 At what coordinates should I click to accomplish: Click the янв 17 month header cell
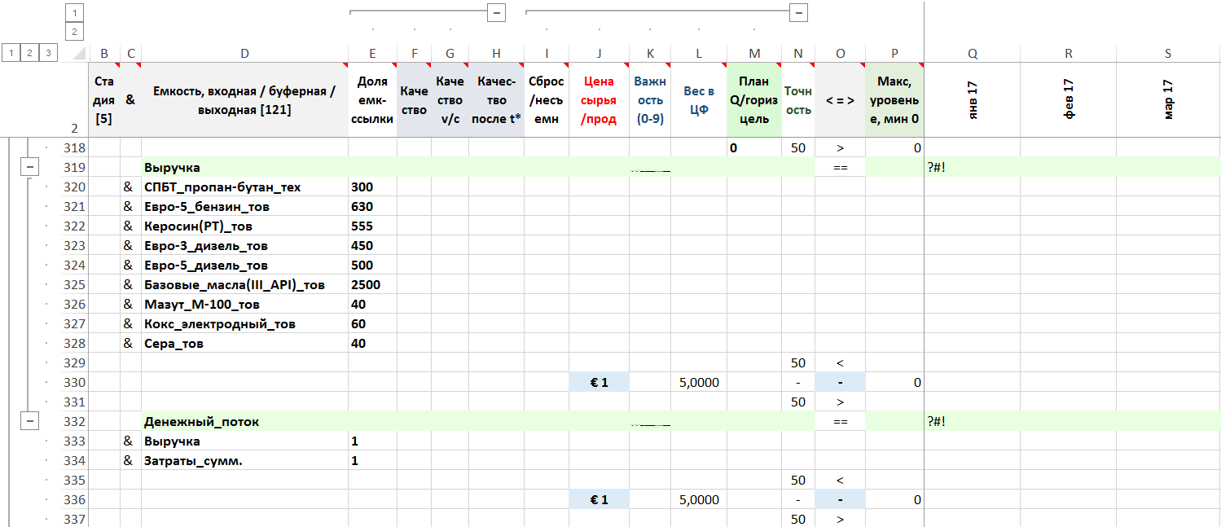[973, 100]
